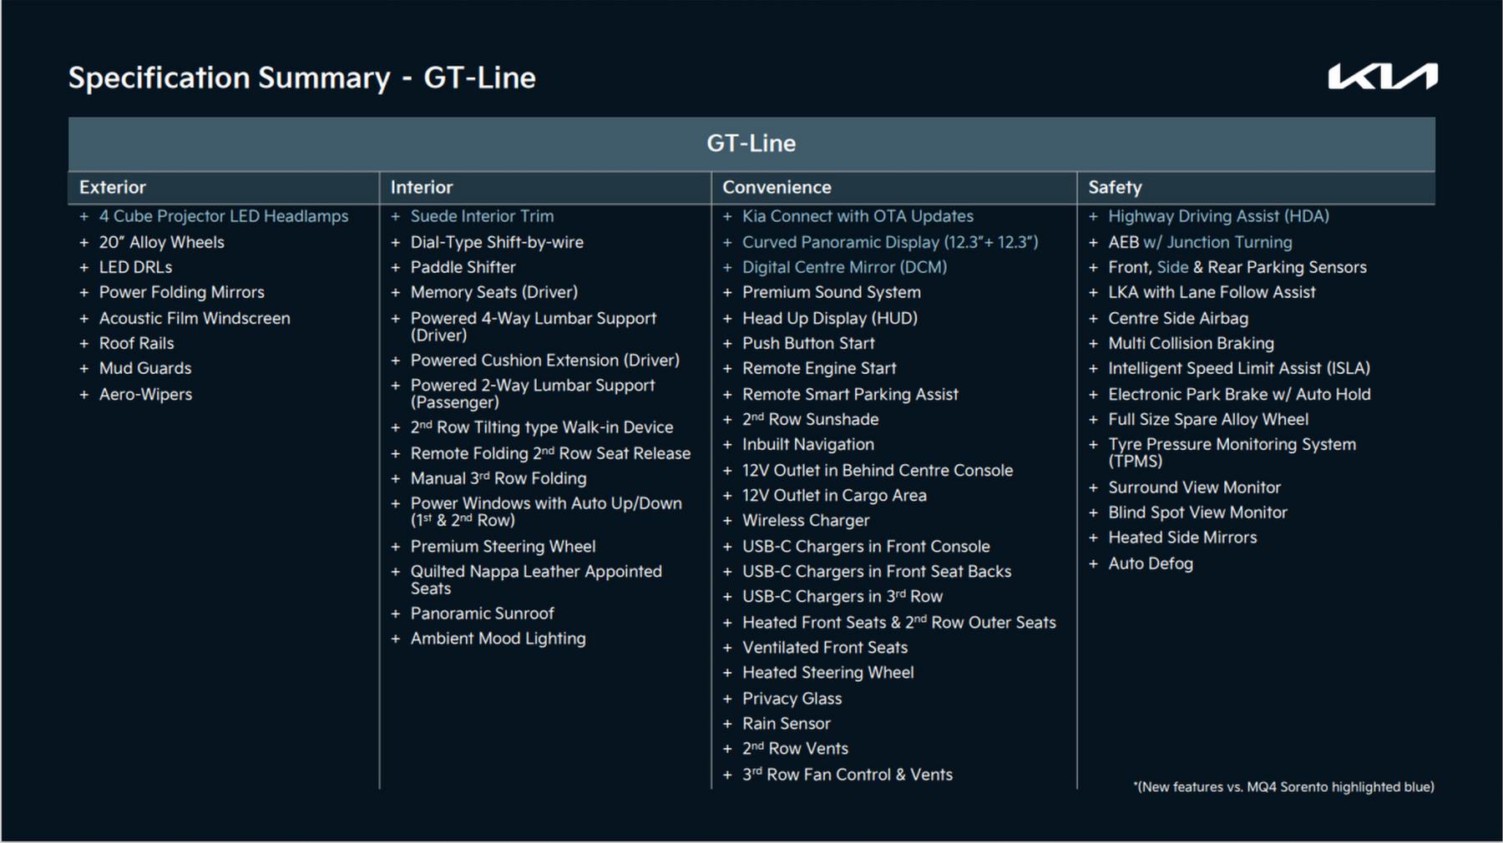The width and height of the screenshot is (1503, 843).
Task: Click the Kia logo
Action: pos(1383,76)
